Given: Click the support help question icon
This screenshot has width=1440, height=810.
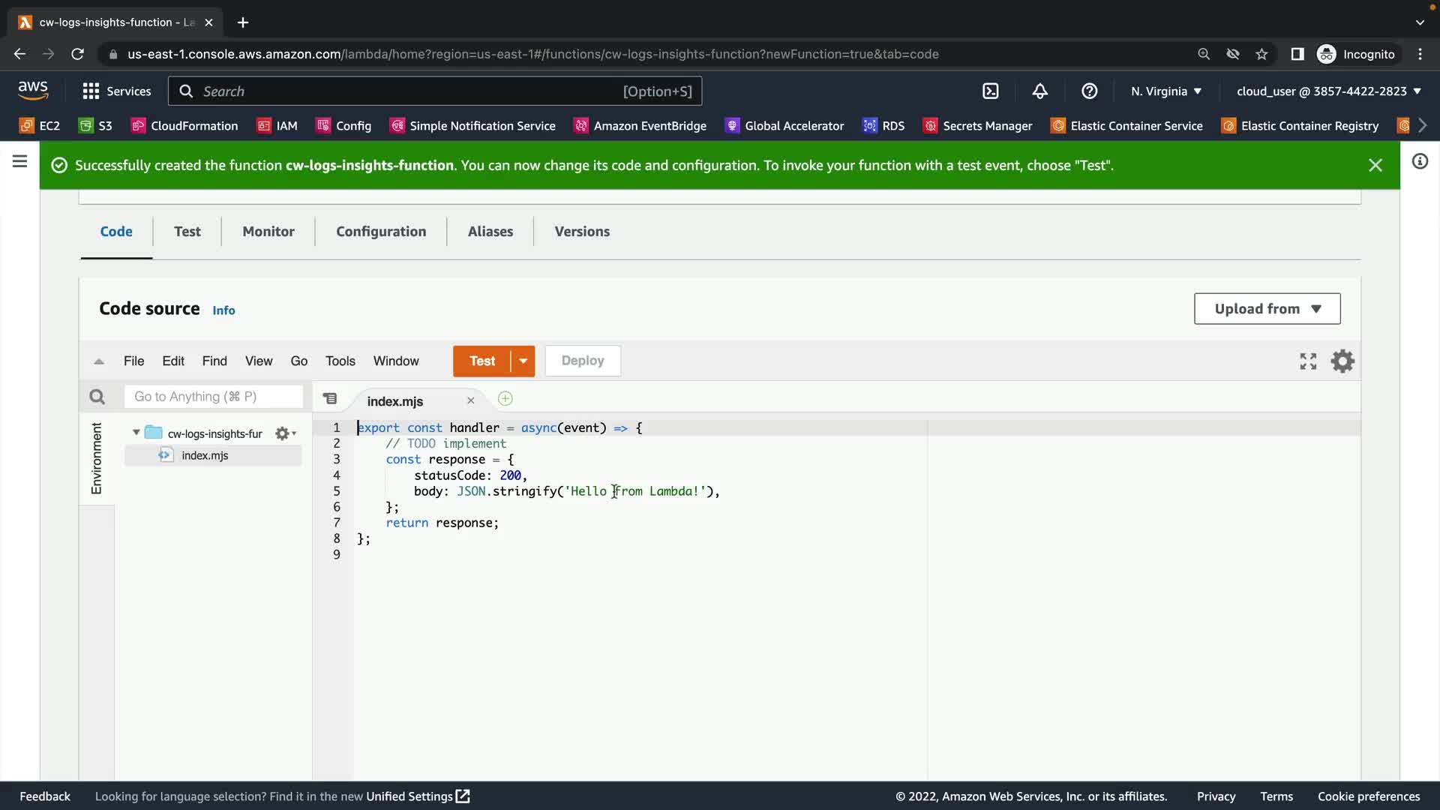Looking at the screenshot, I should pyautogui.click(x=1089, y=91).
